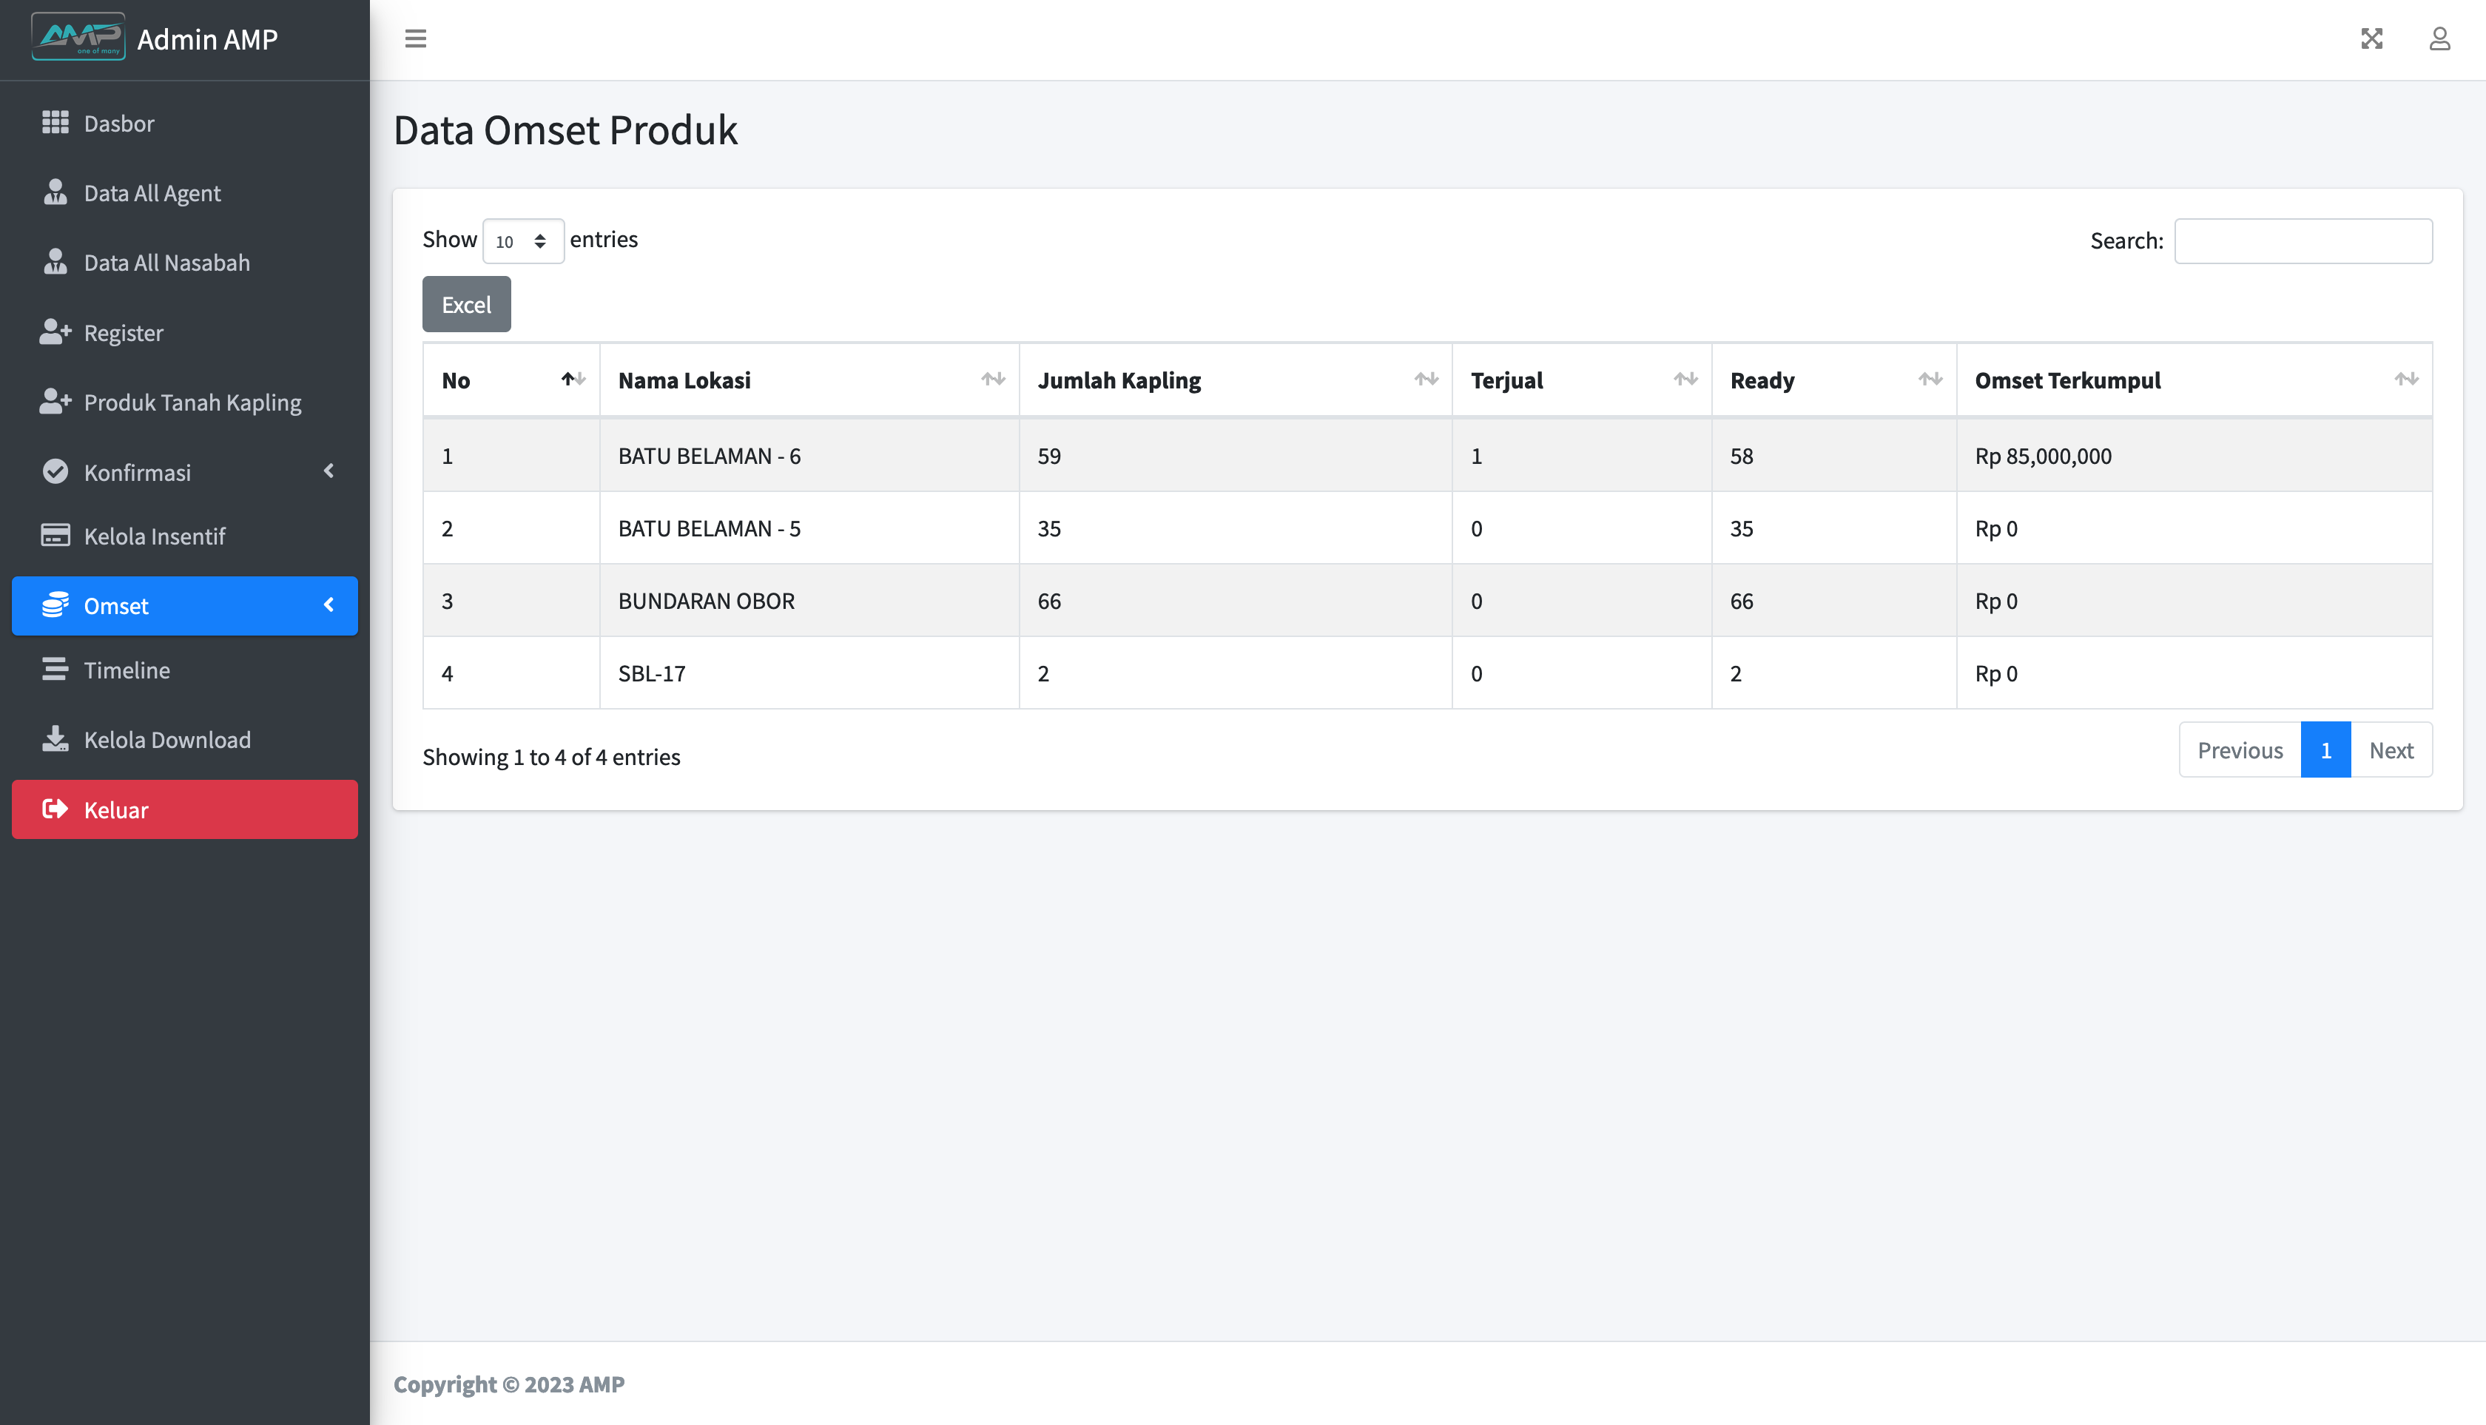
Task: Click the BUNDARAN OBOR Rp 0 value
Action: coord(1995,601)
